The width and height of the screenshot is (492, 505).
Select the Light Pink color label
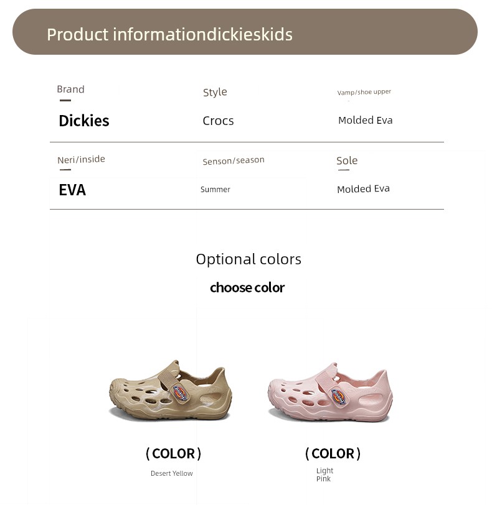(x=324, y=475)
